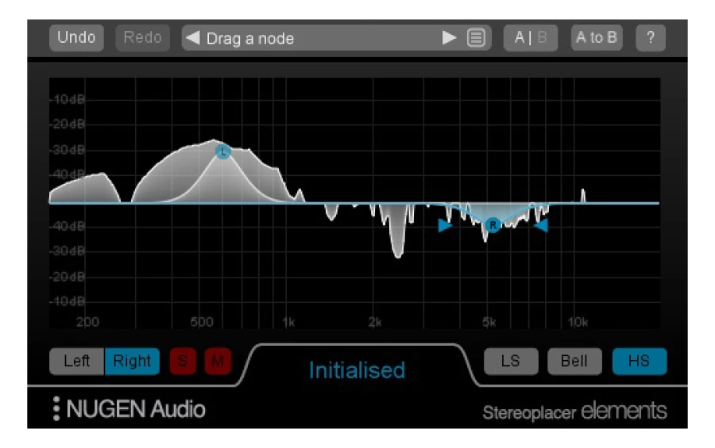Image resolution: width=715 pixels, height=448 pixels.
Task: Toggle the red S solo button
Action: [183, 361]
